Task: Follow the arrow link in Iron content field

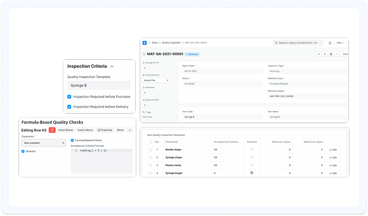Action: tap(63, 143)
